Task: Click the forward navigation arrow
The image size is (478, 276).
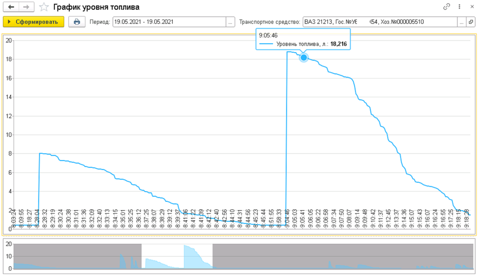Action: [26, 7]
